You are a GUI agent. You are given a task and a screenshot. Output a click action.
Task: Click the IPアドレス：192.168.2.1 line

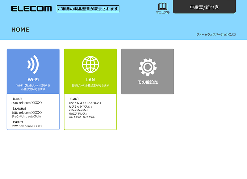85,103
